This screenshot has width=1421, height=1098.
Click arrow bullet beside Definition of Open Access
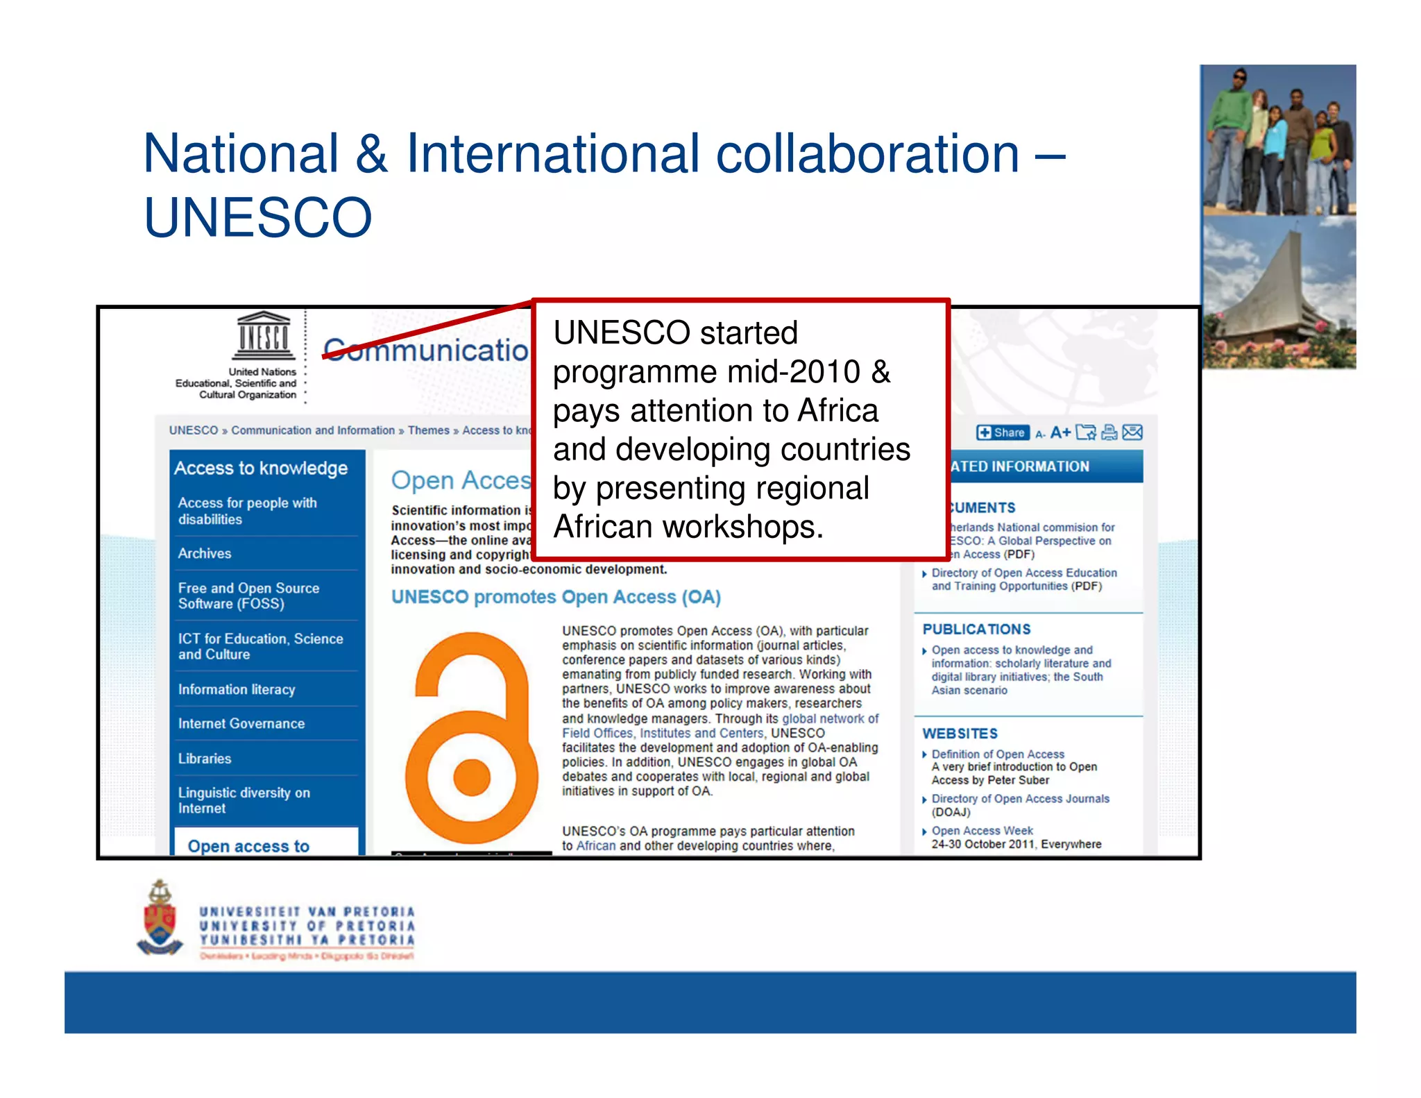pos(925,755)
